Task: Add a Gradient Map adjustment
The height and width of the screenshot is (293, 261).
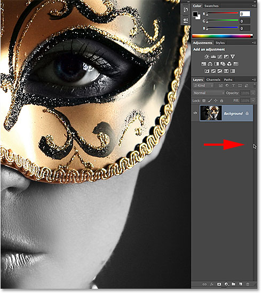Action: click(233, 71)
